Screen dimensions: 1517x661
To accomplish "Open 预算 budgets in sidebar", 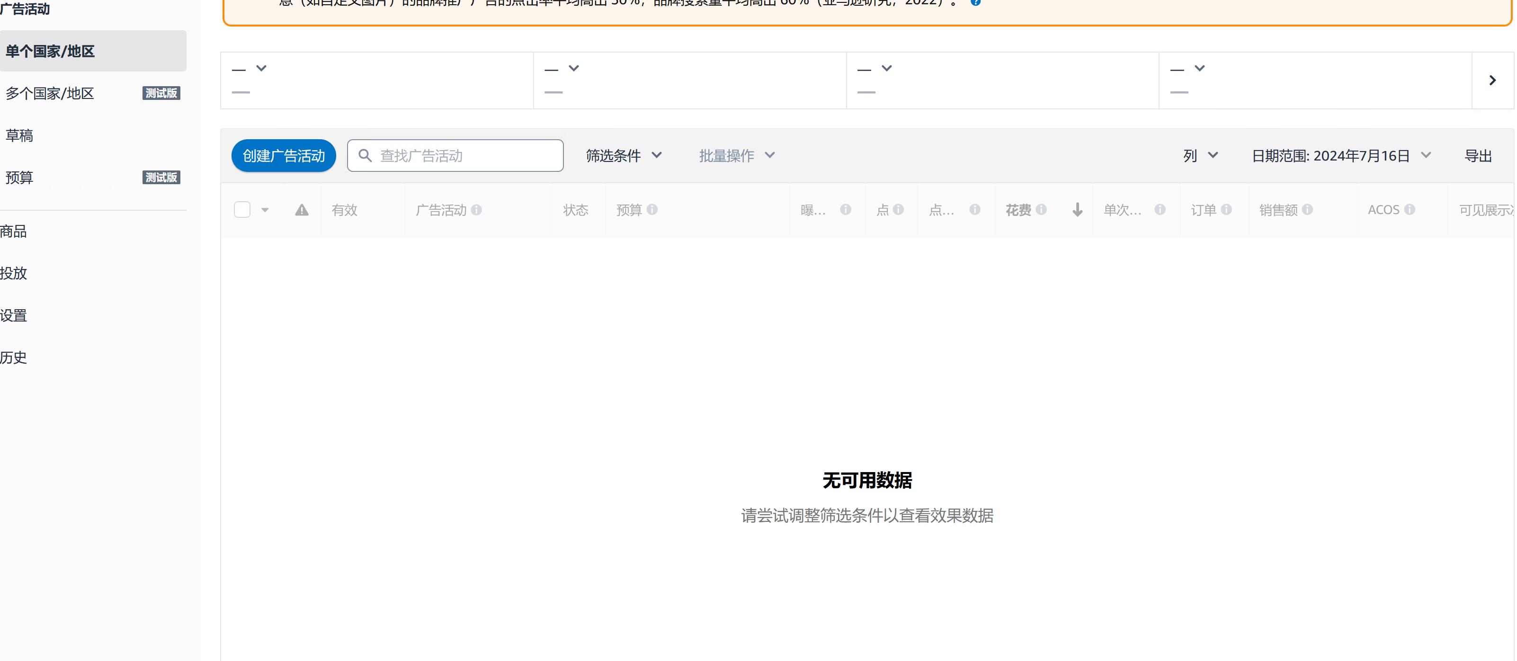I will pyautogui.click(x=19, y=178).
